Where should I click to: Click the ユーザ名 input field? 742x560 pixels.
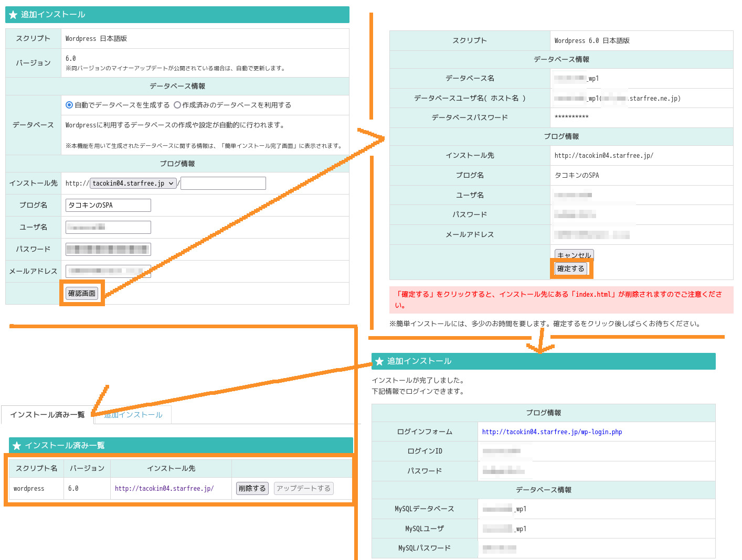[x=108, y=227]
